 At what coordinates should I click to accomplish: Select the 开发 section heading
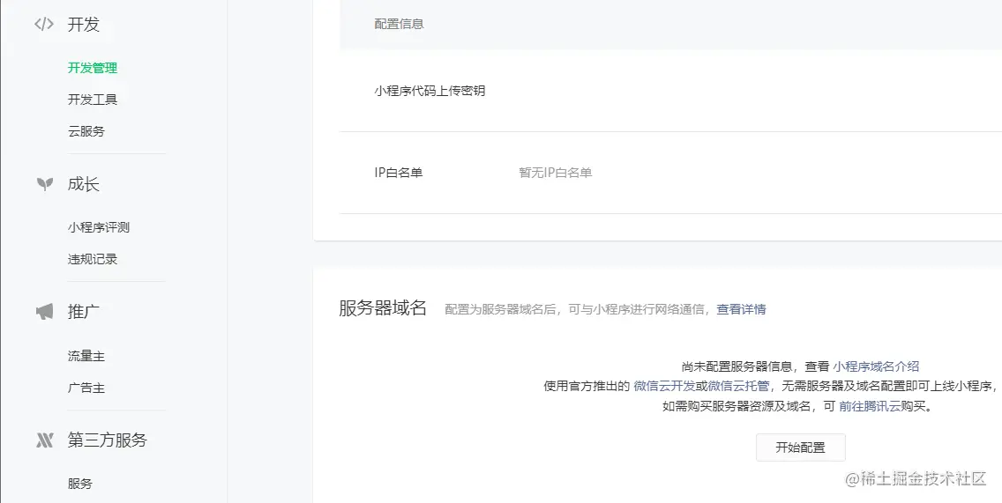coord(84,25)
